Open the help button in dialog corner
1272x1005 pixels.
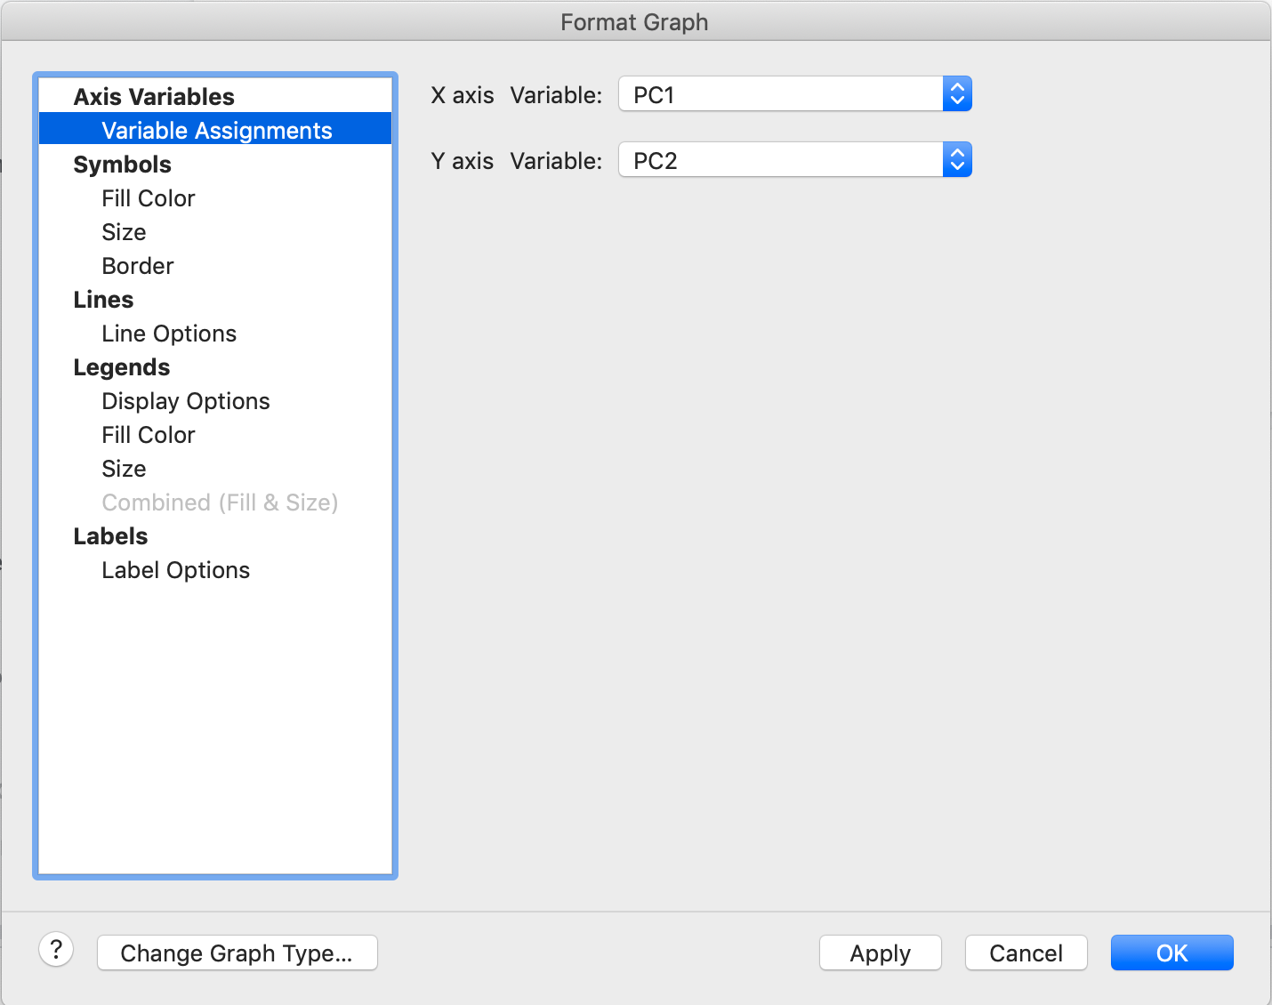coord(56,950)
